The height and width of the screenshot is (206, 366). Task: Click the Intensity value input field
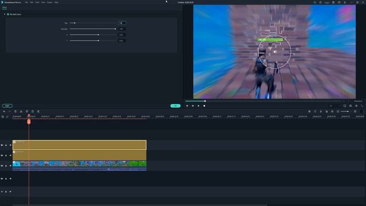pos(122,29)
